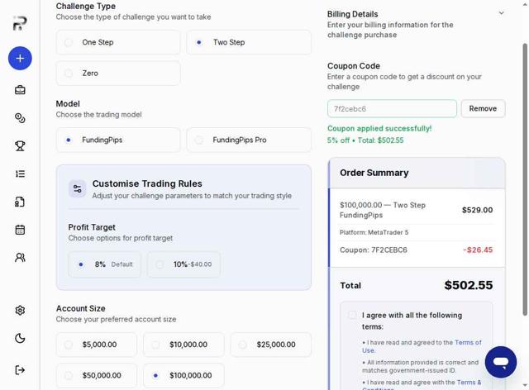Image resolution: width=529 pixels, height=390 pixels.
Task: Select $50,000.00 account size
Action: [96, 375]
